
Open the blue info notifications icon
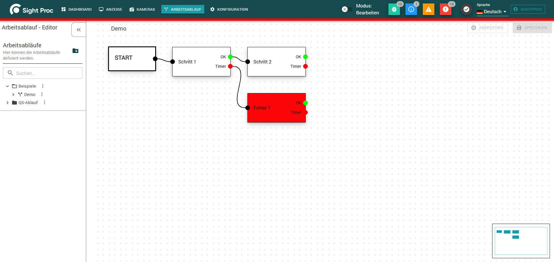(411, 9)
